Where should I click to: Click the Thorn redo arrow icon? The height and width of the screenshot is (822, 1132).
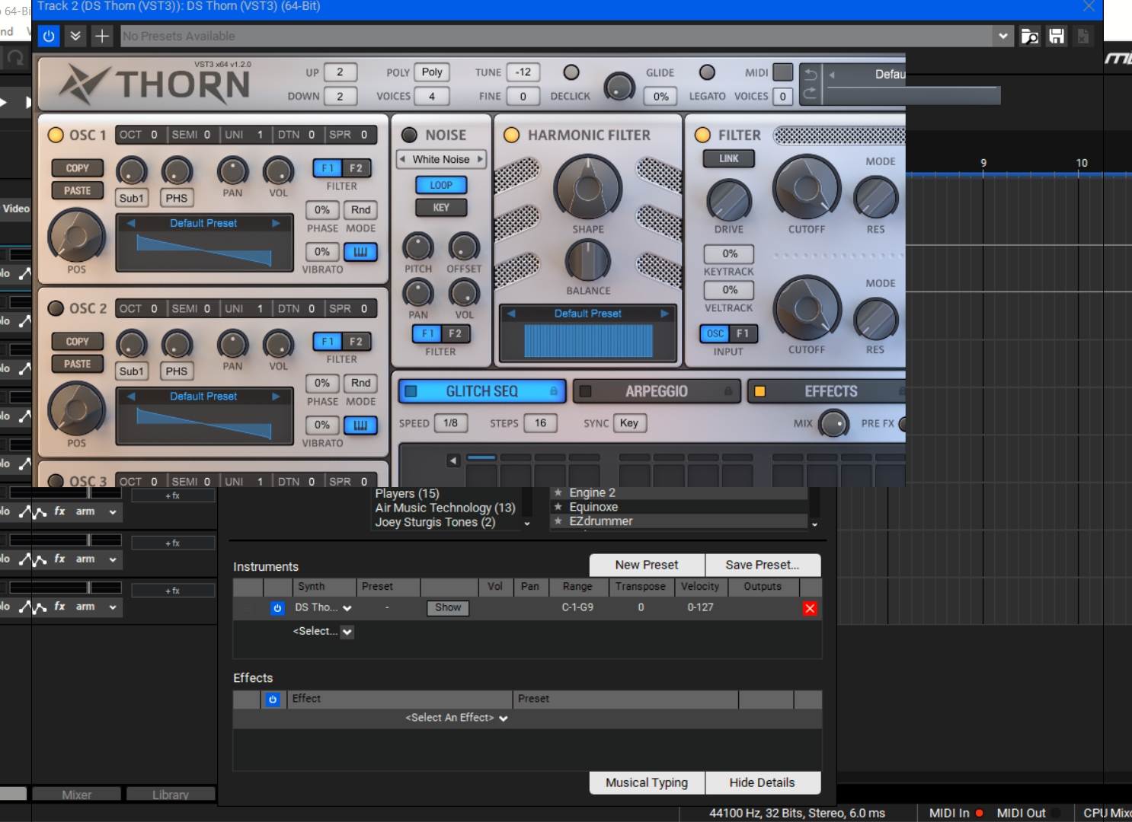tap(810, 93)
